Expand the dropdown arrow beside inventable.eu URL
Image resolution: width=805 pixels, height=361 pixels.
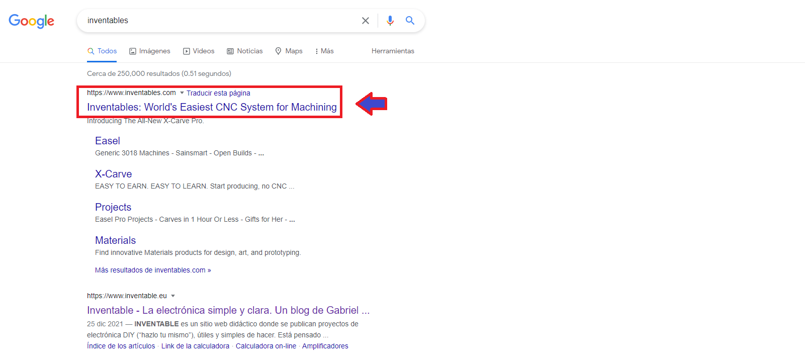tap(173, 296)
